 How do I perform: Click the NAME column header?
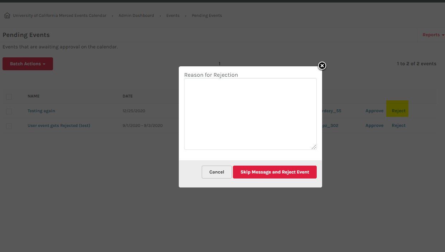pos(34,96)
